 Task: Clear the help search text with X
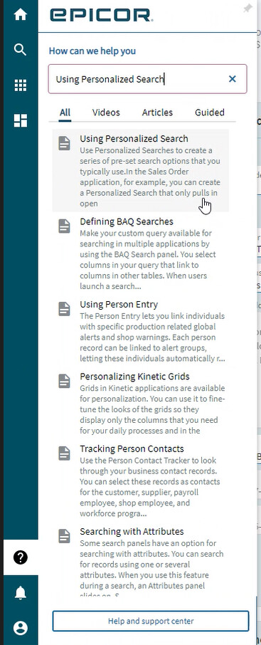point(233,78)
